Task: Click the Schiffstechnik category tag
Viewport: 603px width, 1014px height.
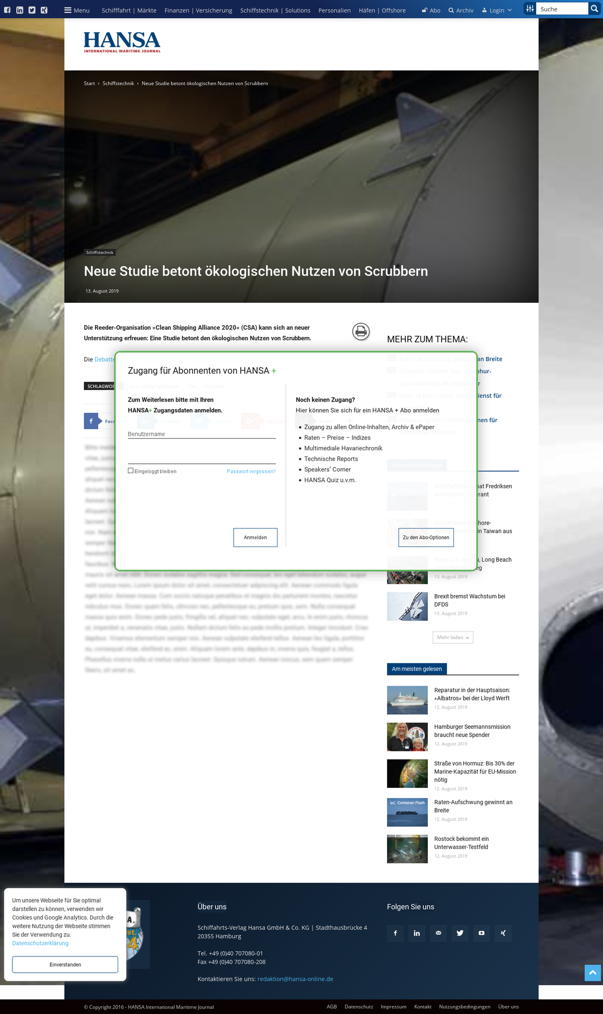Action: (100, 252)
